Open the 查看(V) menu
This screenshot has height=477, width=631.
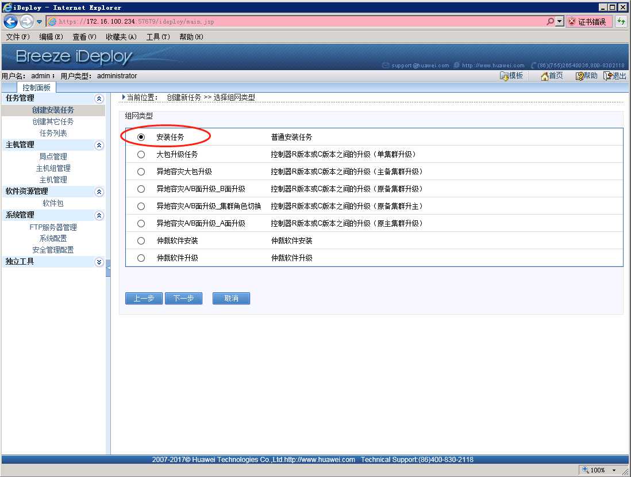pos(84,37)
